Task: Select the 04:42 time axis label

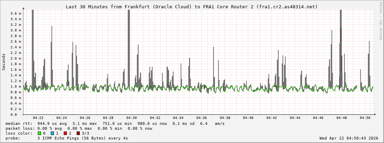Action: [x=272, y=118]
